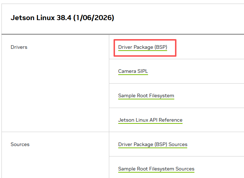The height and width of the screenshot is (178, 244).
Task: Open the Driver Package (BSP) Sources link
Action: pos(153,144)
